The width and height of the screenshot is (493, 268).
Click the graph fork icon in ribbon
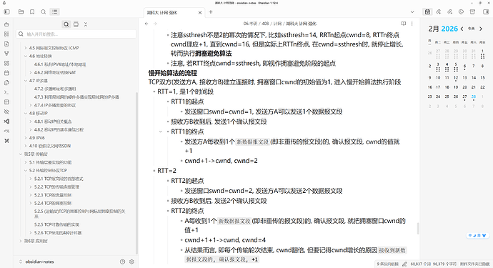[6, 53]
